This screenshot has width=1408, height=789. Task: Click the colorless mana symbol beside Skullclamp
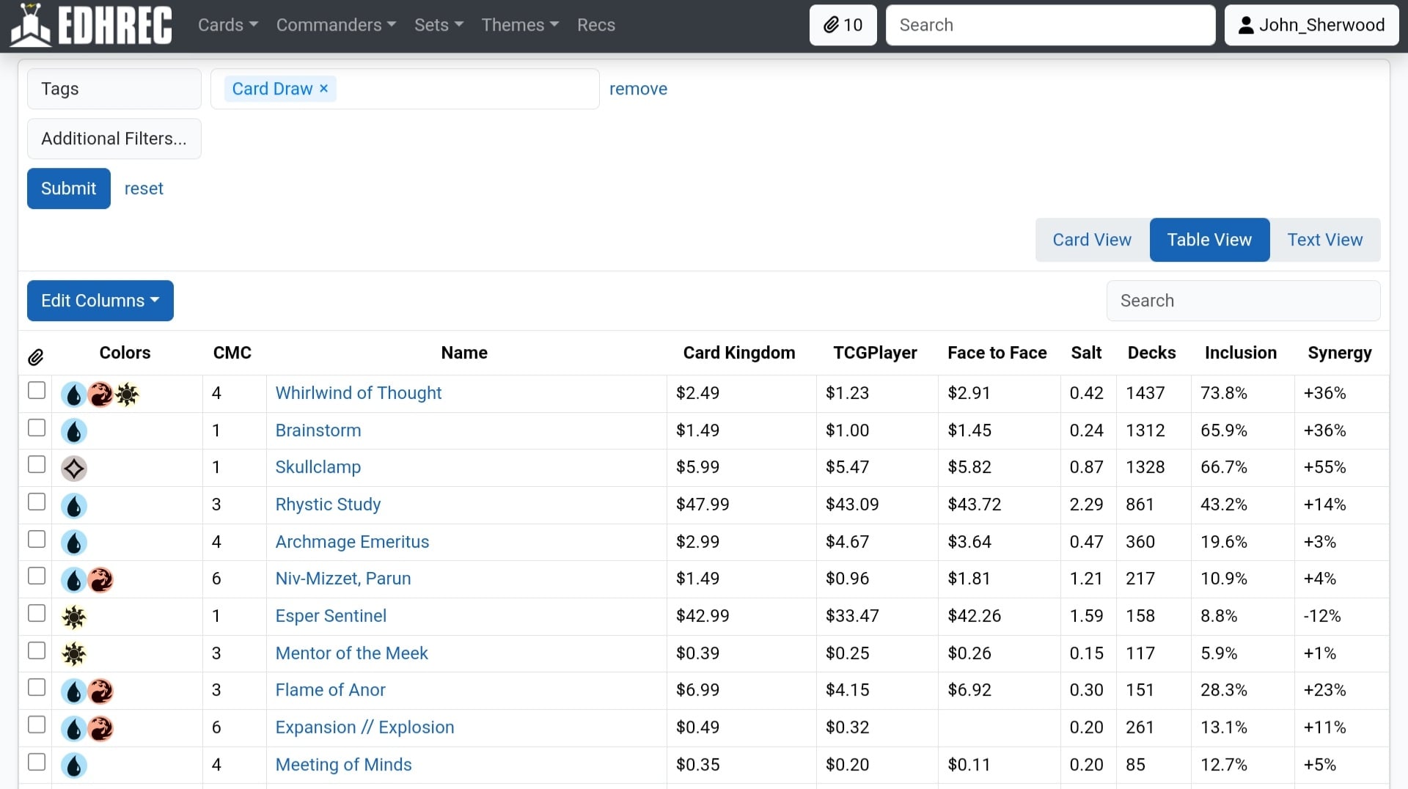click(x=74, y=468)
